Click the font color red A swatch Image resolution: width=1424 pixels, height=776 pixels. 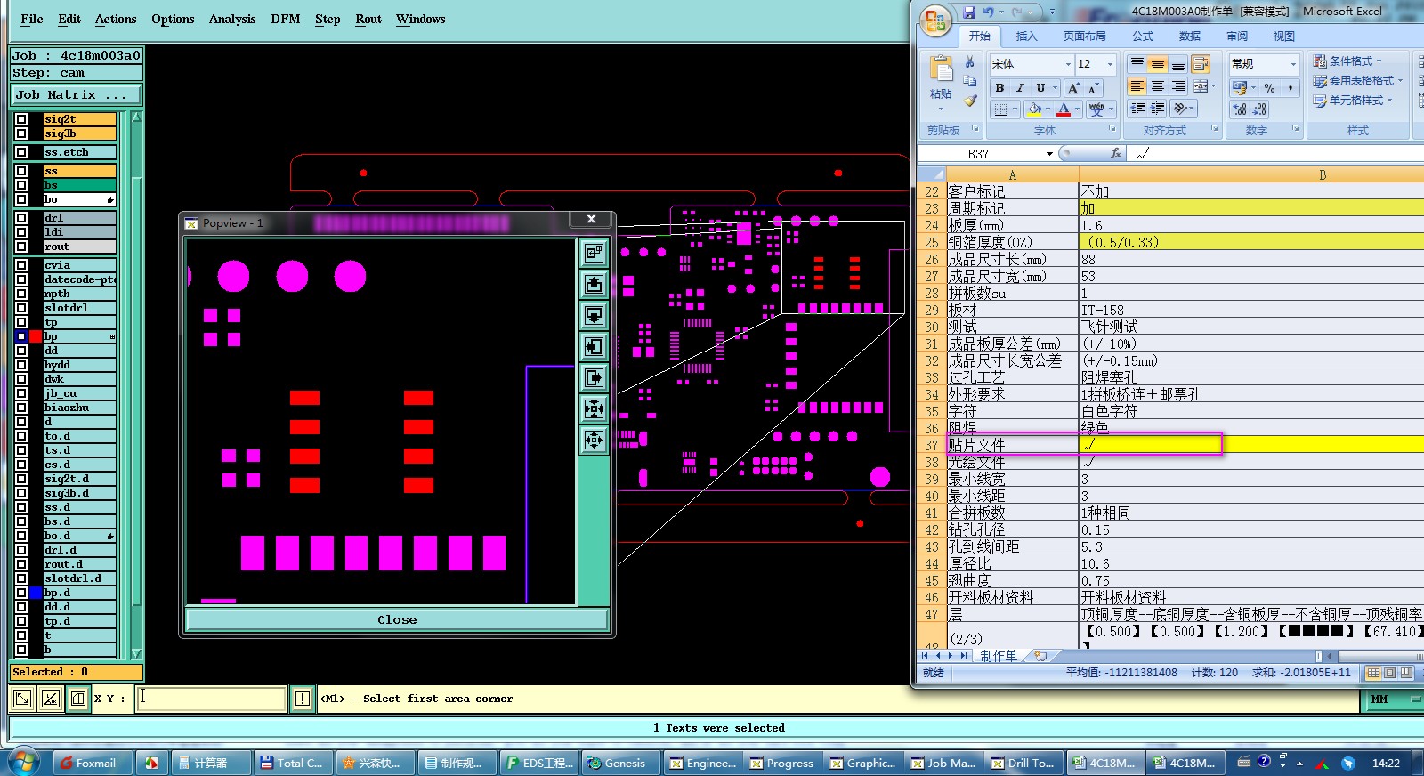point(1064,109)
